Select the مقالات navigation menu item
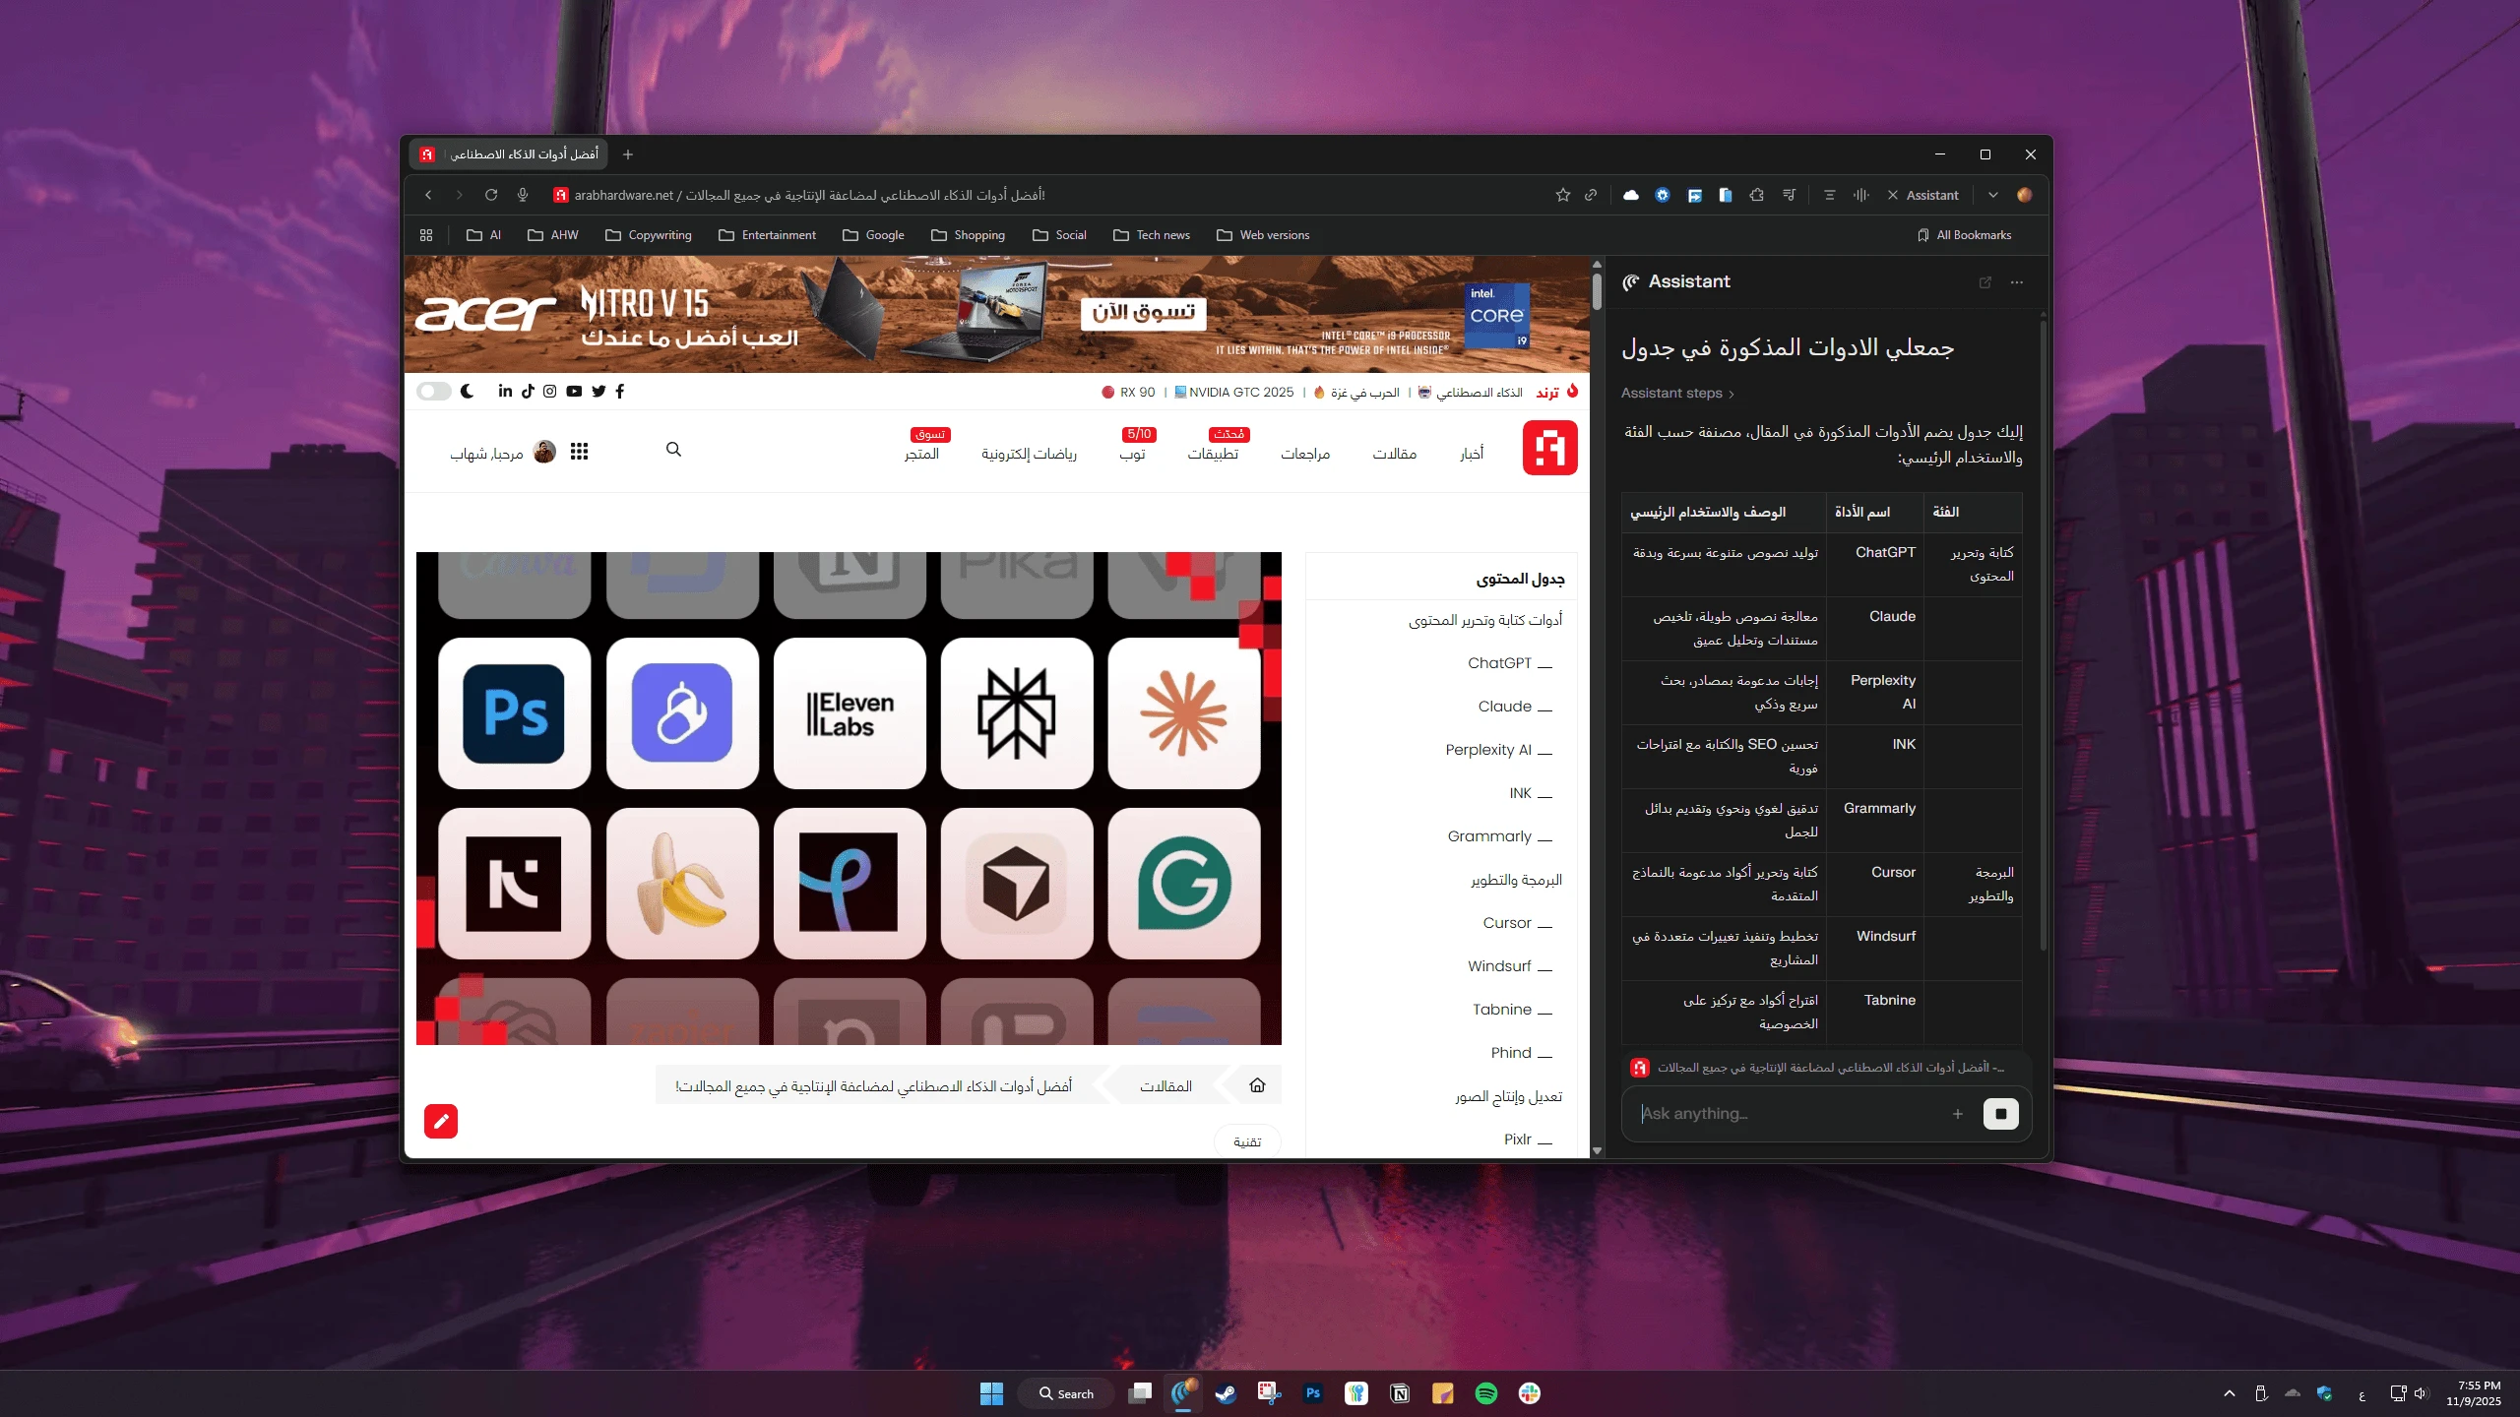2520x1417 pixels. pos(1394,454)
